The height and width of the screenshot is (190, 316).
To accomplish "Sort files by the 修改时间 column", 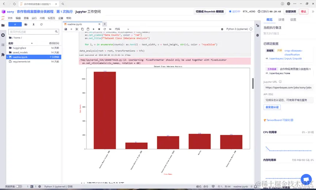I will coord(54,43).
